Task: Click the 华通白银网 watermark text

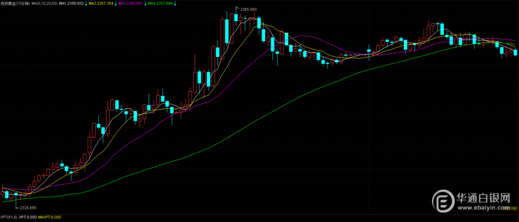Action: 484,197
